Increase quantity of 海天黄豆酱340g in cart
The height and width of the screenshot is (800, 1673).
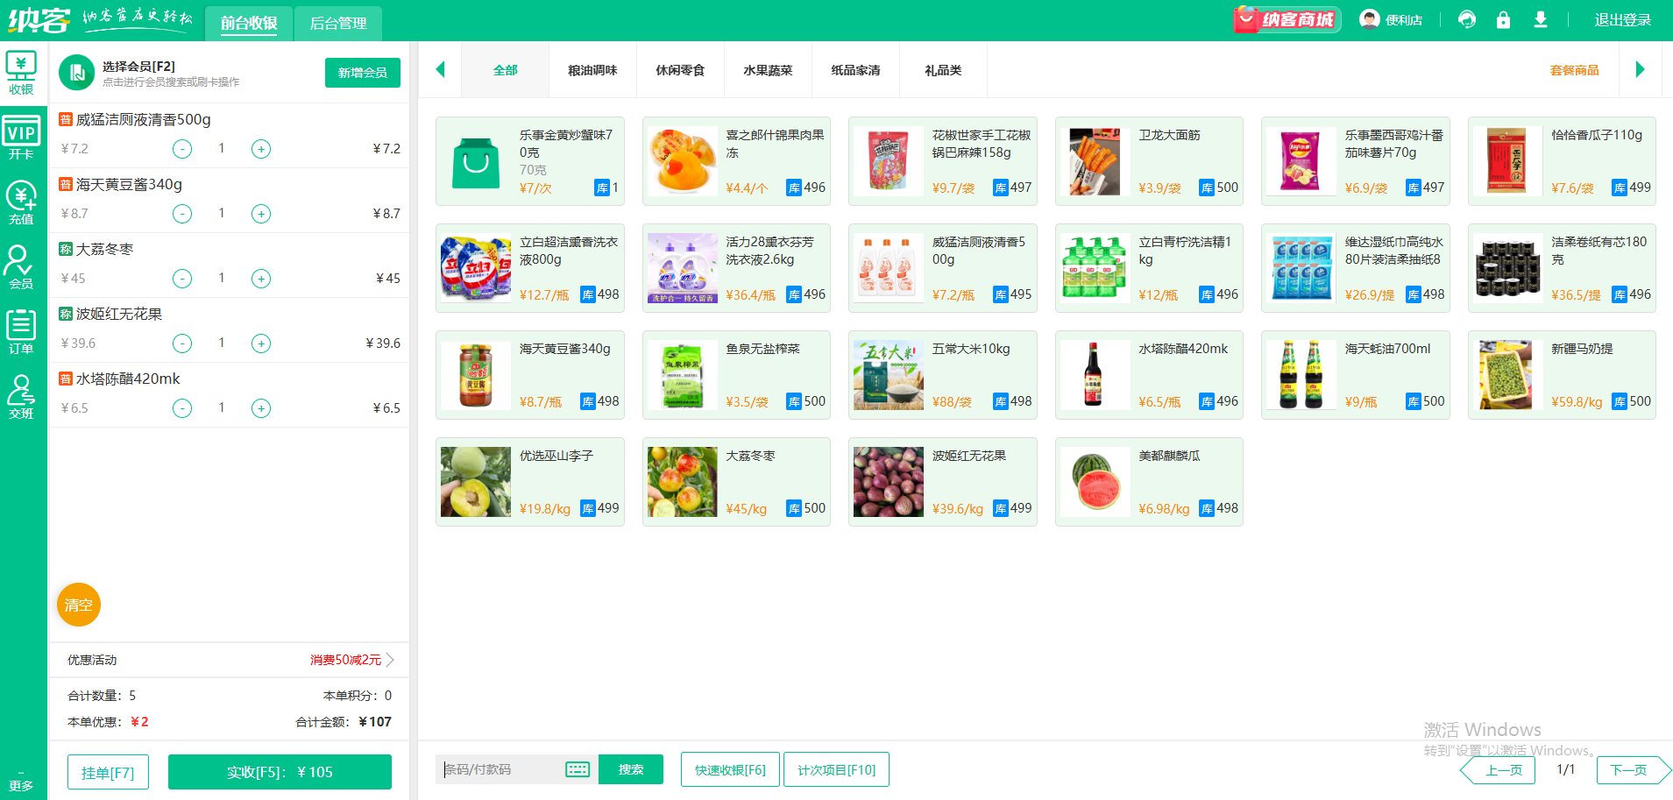261,214
